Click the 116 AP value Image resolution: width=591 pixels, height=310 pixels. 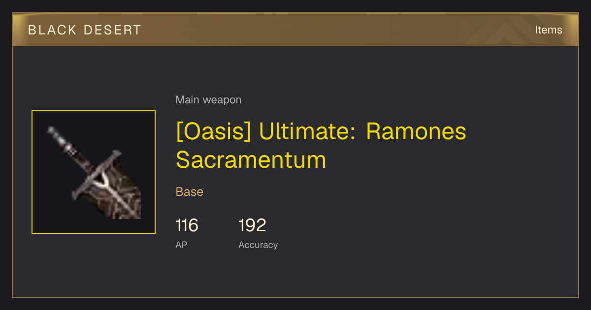coord(187,226)
